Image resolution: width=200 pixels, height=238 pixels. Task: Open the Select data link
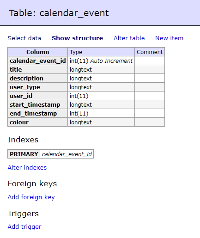(24, 38)
